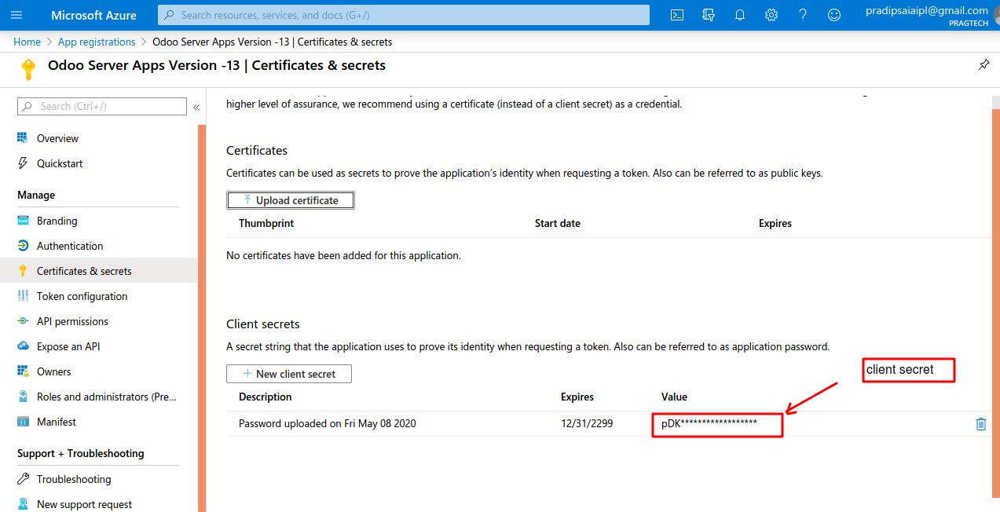Open the Authentication menu item

pos(69,246)
